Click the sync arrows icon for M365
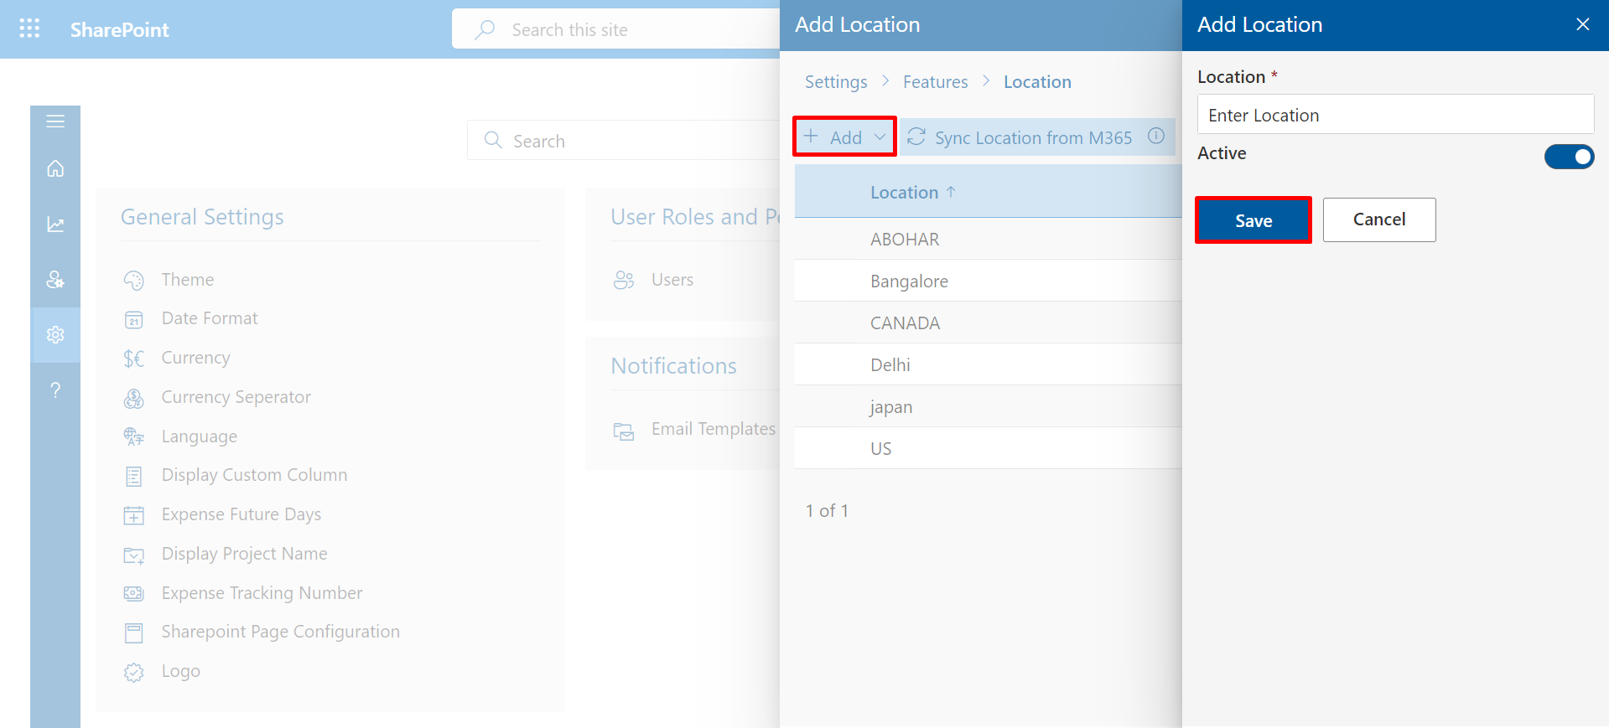Image resolution: width=1609 pixels, height=728 pixels. pos(916,137)
